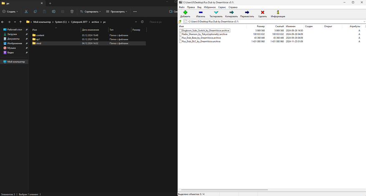Click the Explorer Share icon
366x196 pixels.
click(x=63, y=11)
